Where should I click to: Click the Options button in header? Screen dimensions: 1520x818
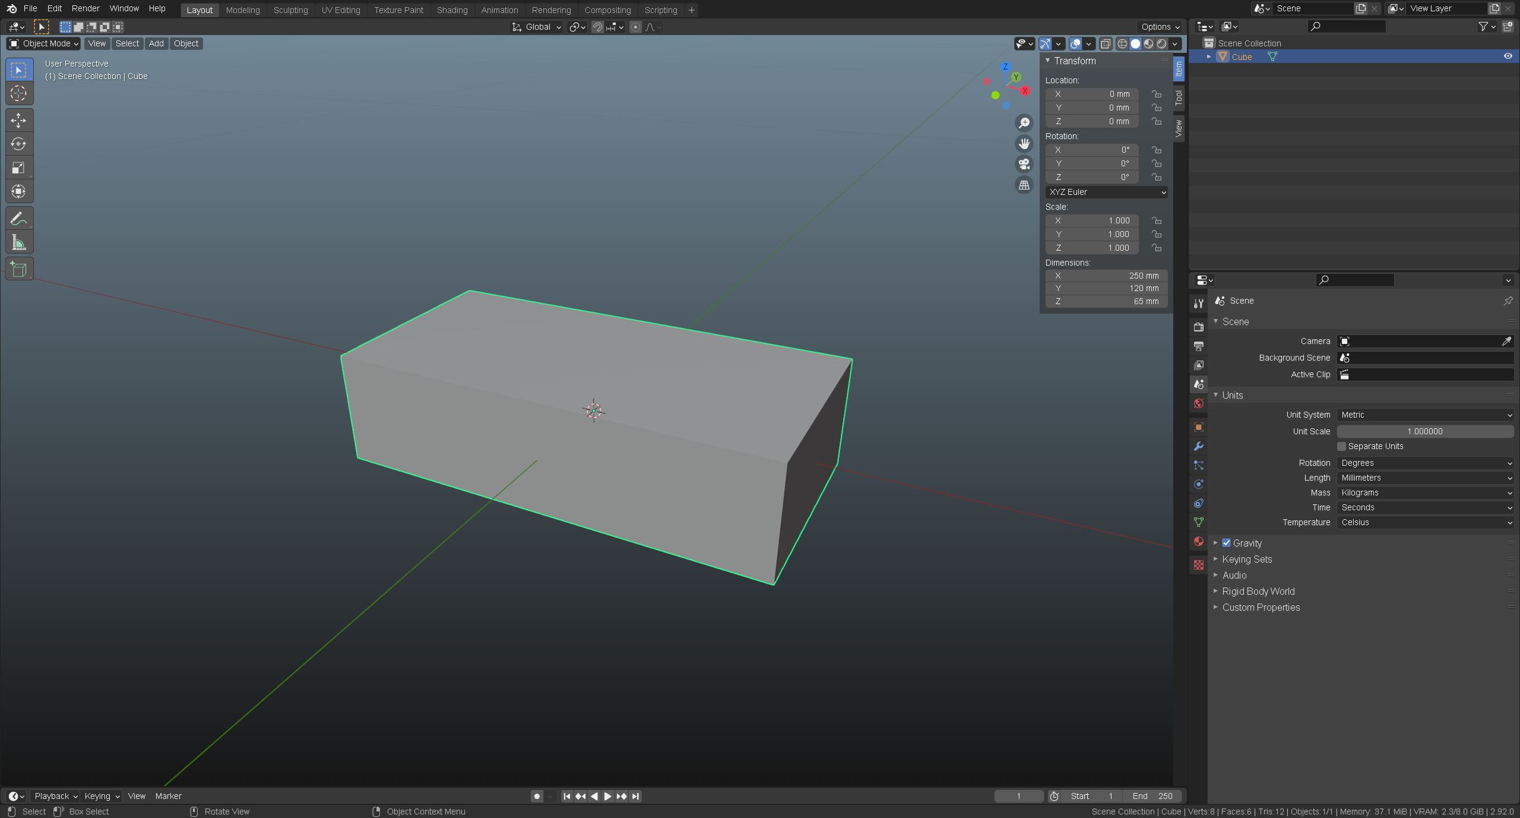click(x=1160, y=27)
